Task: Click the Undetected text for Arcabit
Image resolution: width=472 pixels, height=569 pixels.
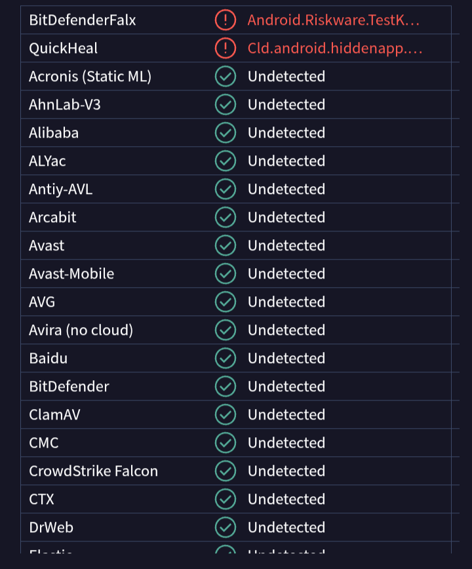Action: [x=286, y=217]
